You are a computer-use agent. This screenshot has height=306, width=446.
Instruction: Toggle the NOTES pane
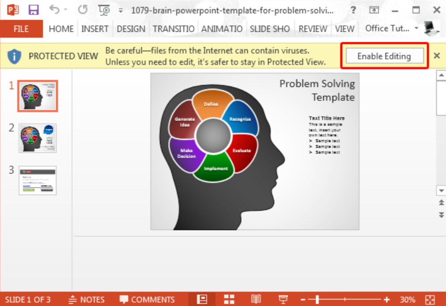tap(87, 299)
